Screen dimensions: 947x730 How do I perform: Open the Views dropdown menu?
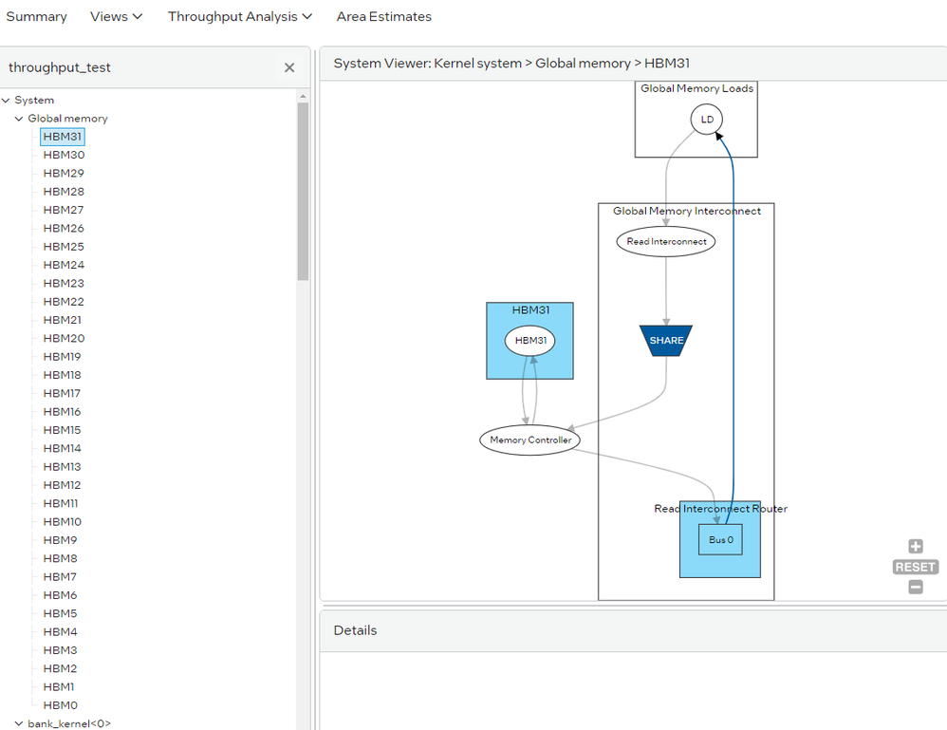[x=117, y=17]
